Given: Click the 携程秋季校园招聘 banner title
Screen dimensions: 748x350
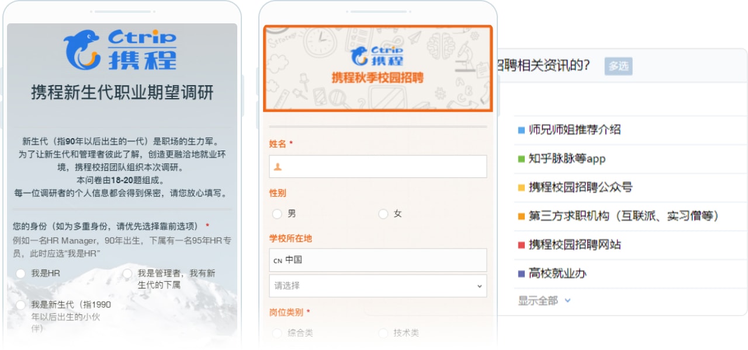Looking at the screenshot, I should click(378, 78).
